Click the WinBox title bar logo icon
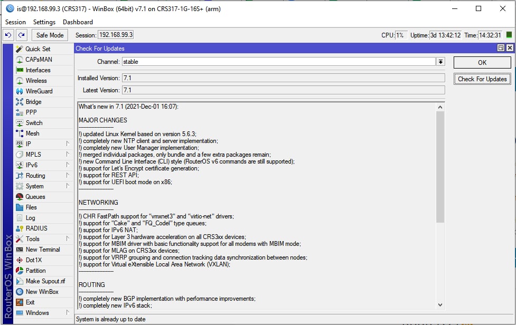Image resolution: width=516 pixels, height=325 pixels. pyautogui.click(x=10, y=8)
